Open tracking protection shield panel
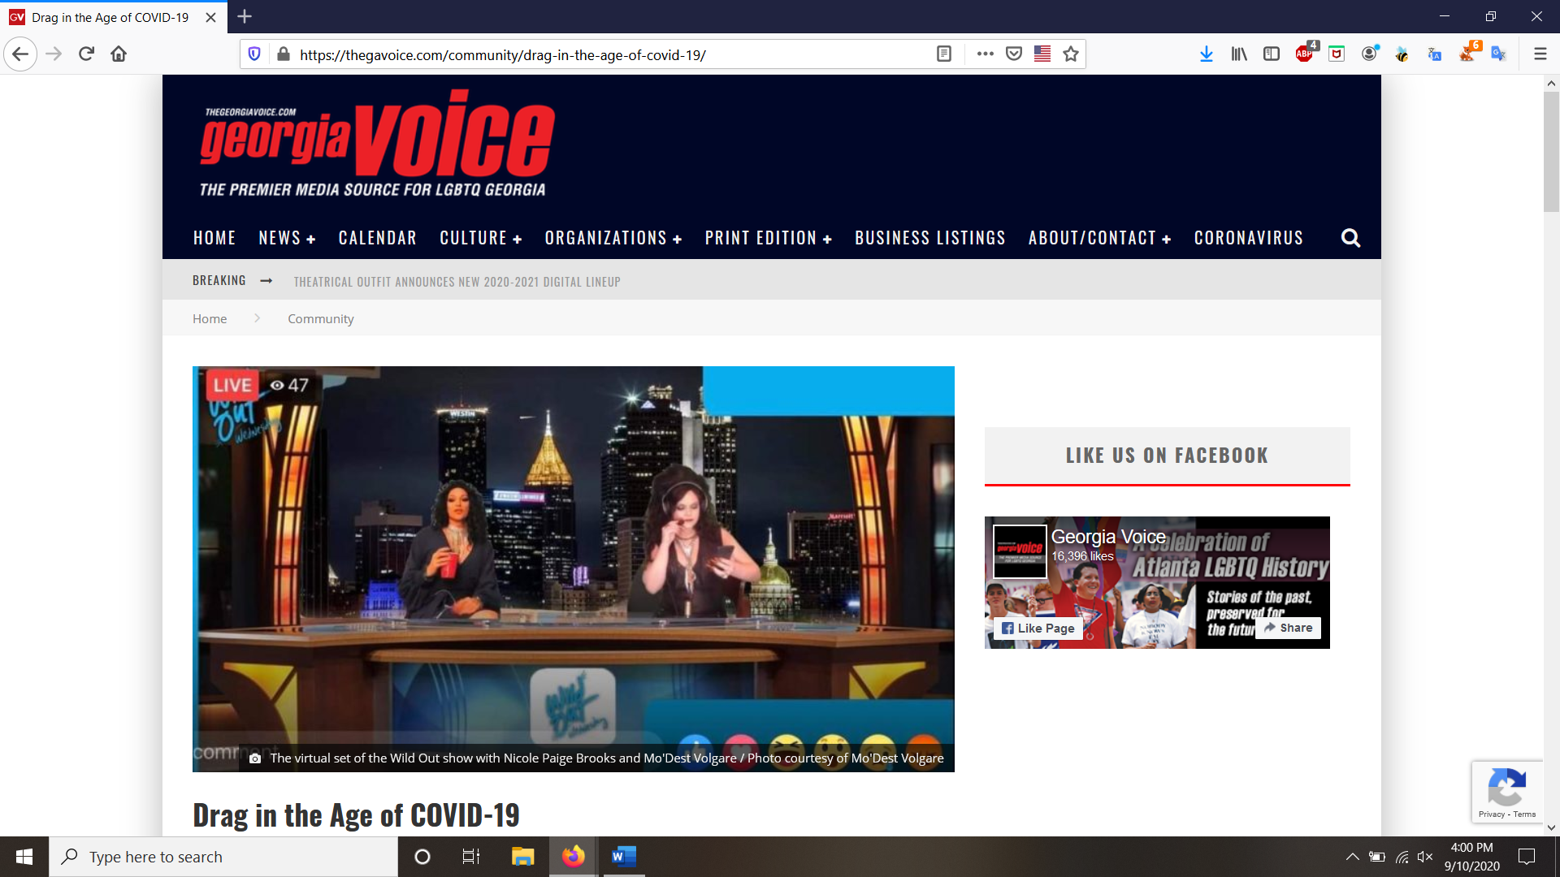 (x=254, y=54)
